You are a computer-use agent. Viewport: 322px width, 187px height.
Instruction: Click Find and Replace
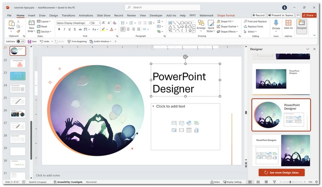(255, 21)
